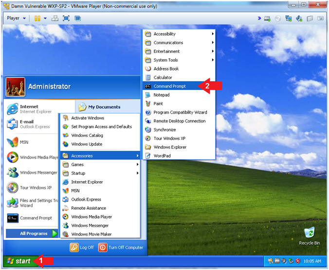
Task: Select the highlighted Accessories folder
Action: [100, 156]
